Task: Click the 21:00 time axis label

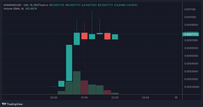Action: (84, 98)
